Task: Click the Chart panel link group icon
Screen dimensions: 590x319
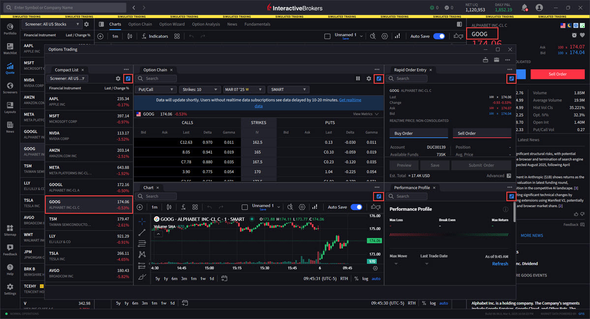Action: (379, 196)
